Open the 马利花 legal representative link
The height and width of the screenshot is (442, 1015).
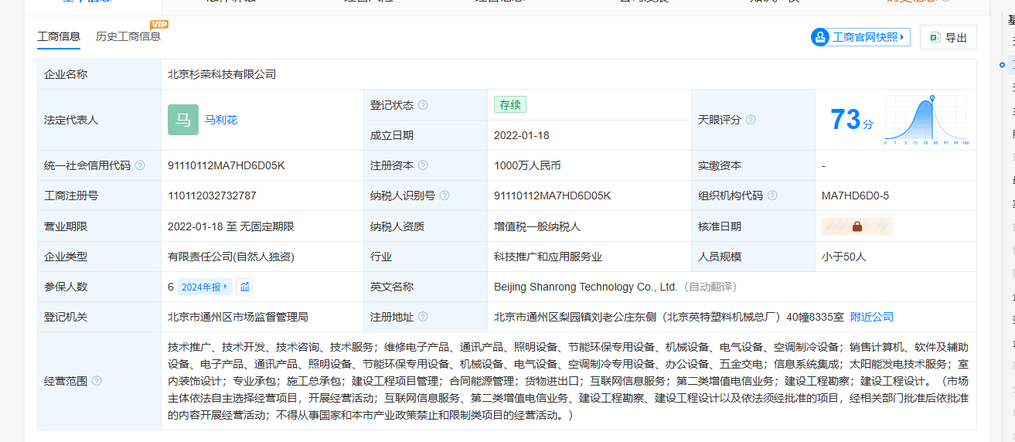coord(221,120)
